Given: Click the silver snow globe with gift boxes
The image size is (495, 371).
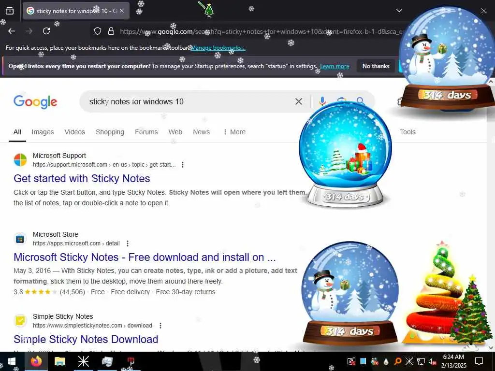Looking at the screenshot, I should coord(345,155).
